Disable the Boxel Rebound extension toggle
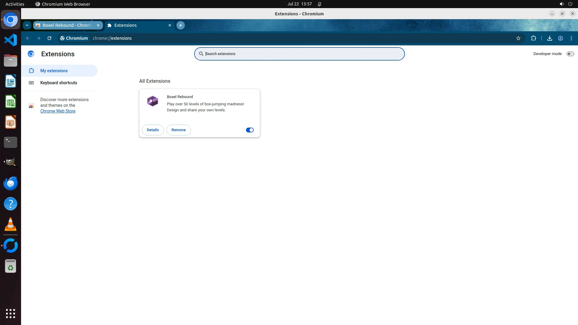578x325 pixels. click(x=250, y=130)
